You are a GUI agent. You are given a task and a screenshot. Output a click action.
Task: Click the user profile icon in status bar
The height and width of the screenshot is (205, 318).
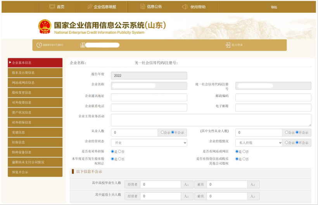coord(83,45)
